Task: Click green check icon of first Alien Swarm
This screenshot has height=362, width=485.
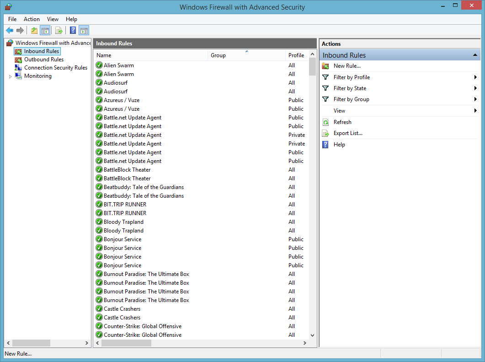Action: click(x=99, y=65)
